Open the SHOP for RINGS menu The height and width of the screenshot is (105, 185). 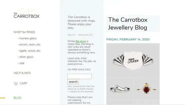click(x=24, y=32)
